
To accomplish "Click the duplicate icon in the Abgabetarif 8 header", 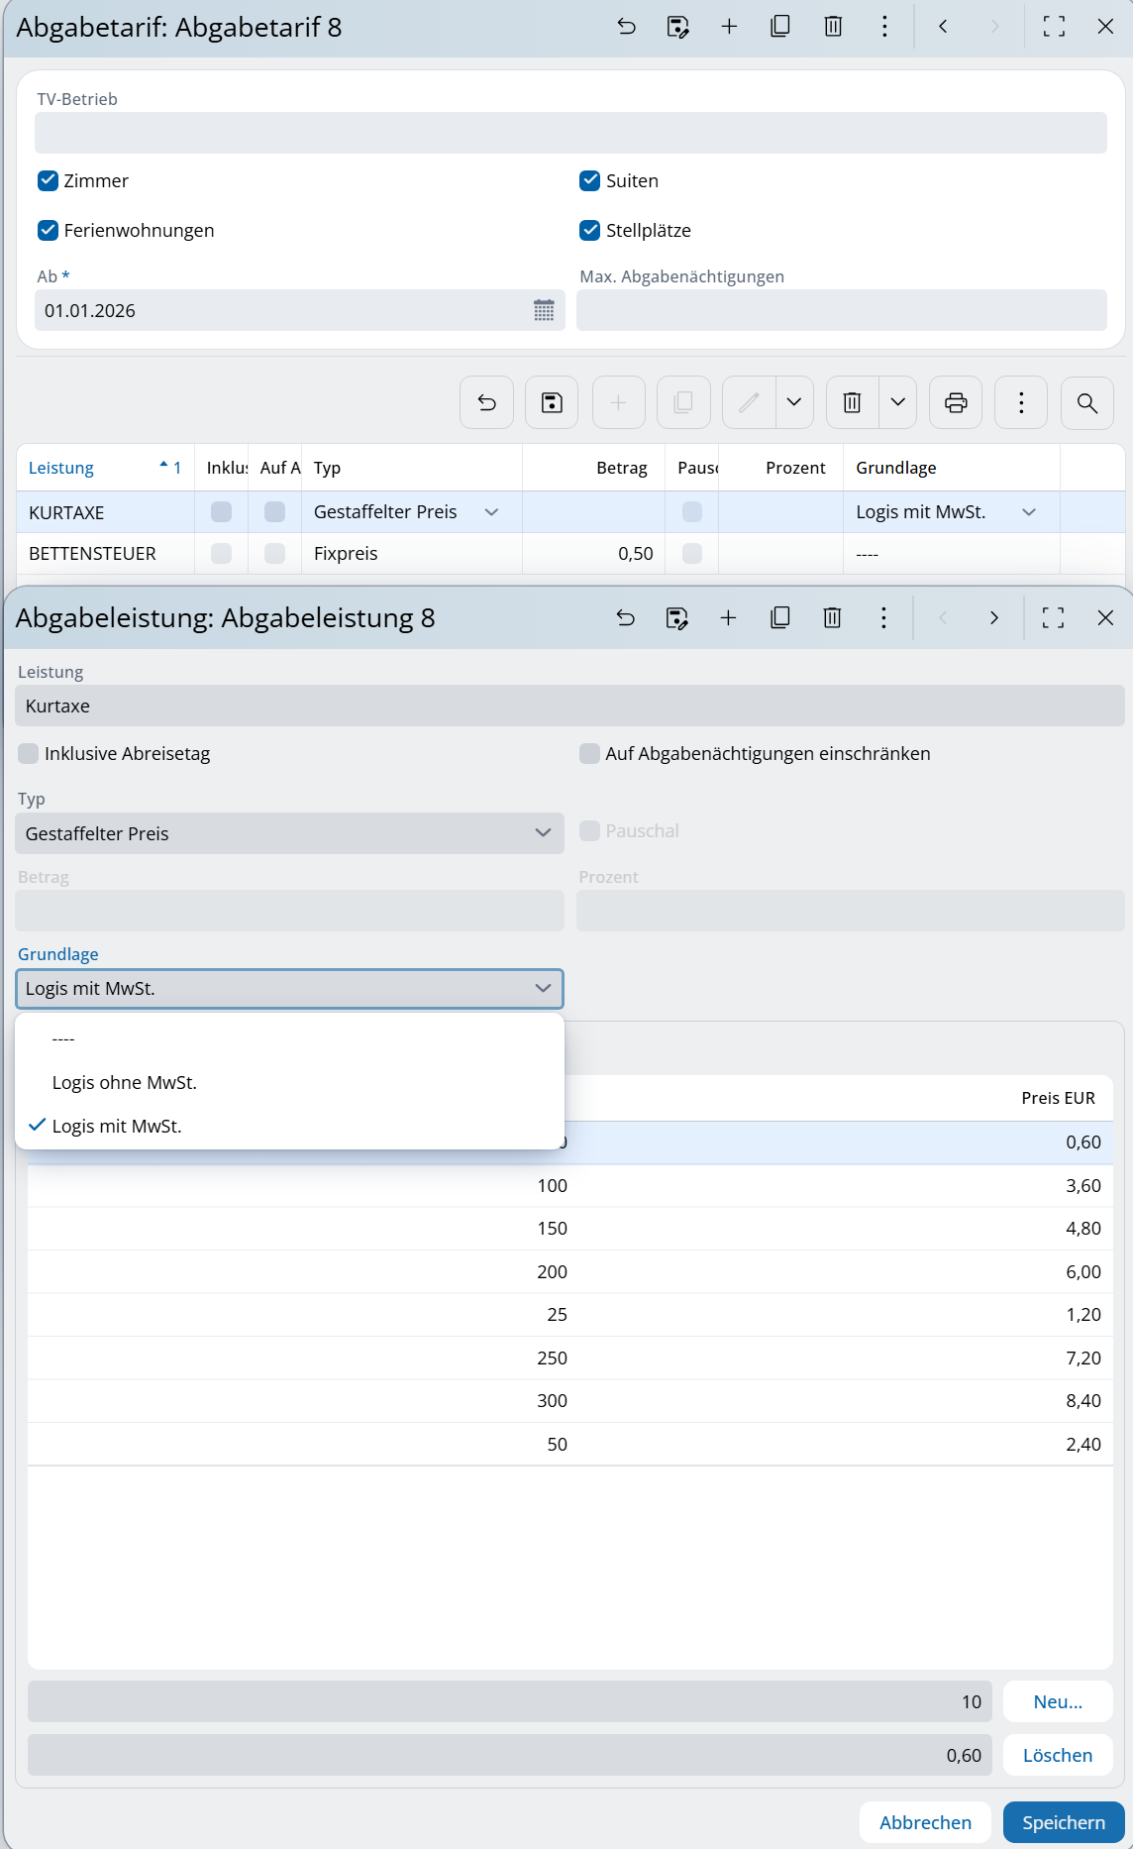I will tap(780, 27).
